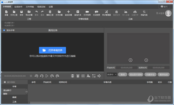Open the 文件传输 tab
The image size is (174, 105).
pyautogui.click(x=30, y=7)
